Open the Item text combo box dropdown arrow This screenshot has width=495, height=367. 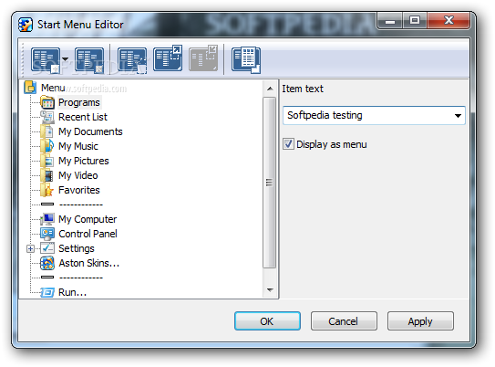458,116
